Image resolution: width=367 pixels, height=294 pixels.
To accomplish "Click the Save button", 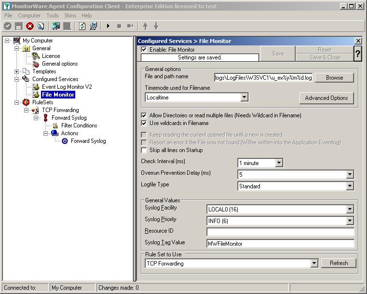I will (278, 54).
